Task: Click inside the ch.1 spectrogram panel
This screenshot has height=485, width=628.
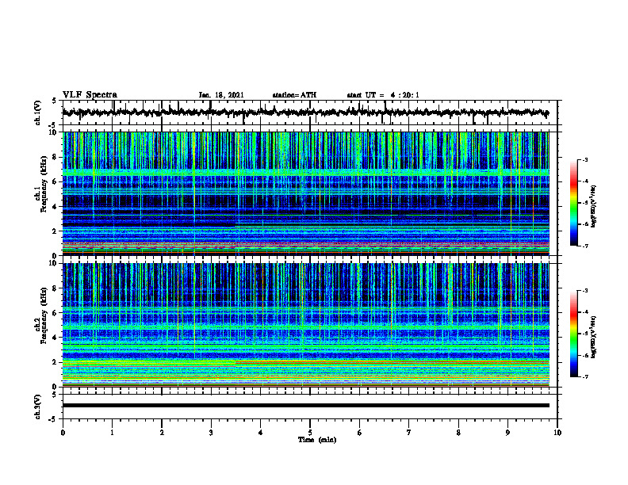Action: tap(305, 193)
